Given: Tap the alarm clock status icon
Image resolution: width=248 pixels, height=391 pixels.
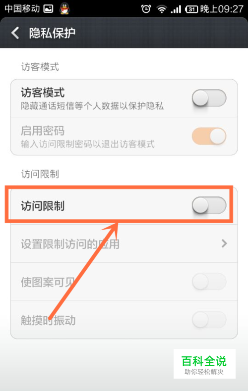Looking at the screenshot, I should click(146, 9).
